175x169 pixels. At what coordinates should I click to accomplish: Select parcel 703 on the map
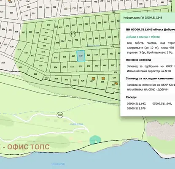click(69, 41)
